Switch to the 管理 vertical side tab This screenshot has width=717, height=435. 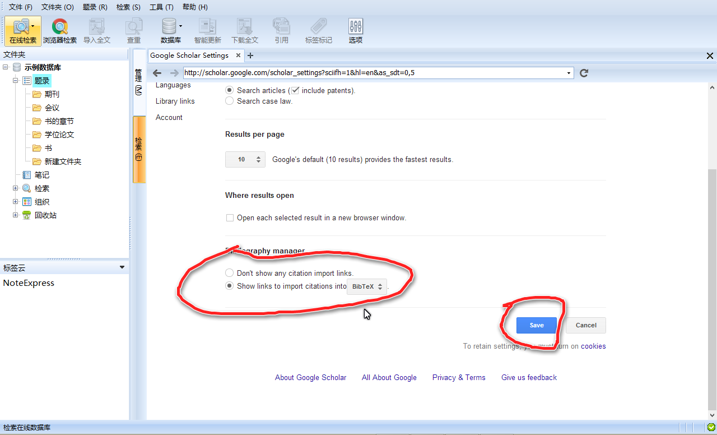point(138,82)
